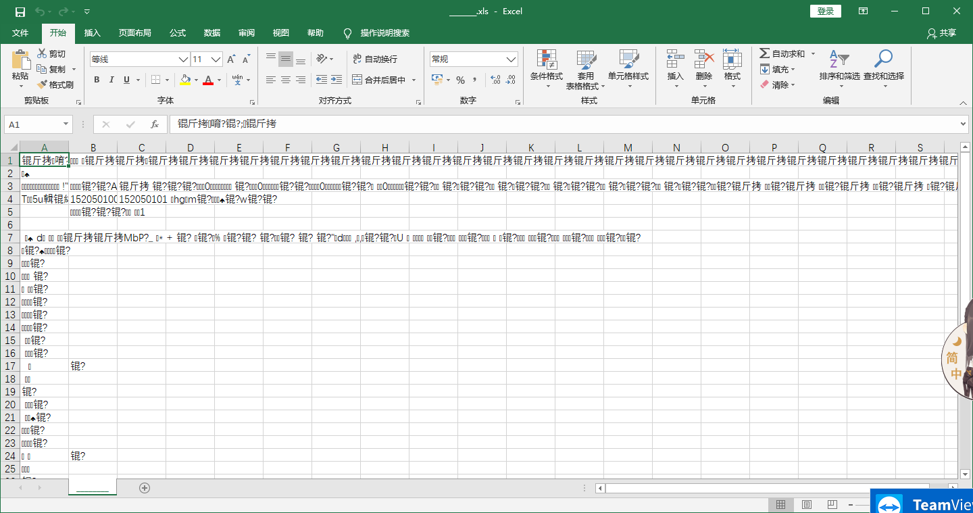The width and height of the screenshot is (973, 513).
Task: Increase decimal places
Action: pyautogui.click(x=495, y=80)
